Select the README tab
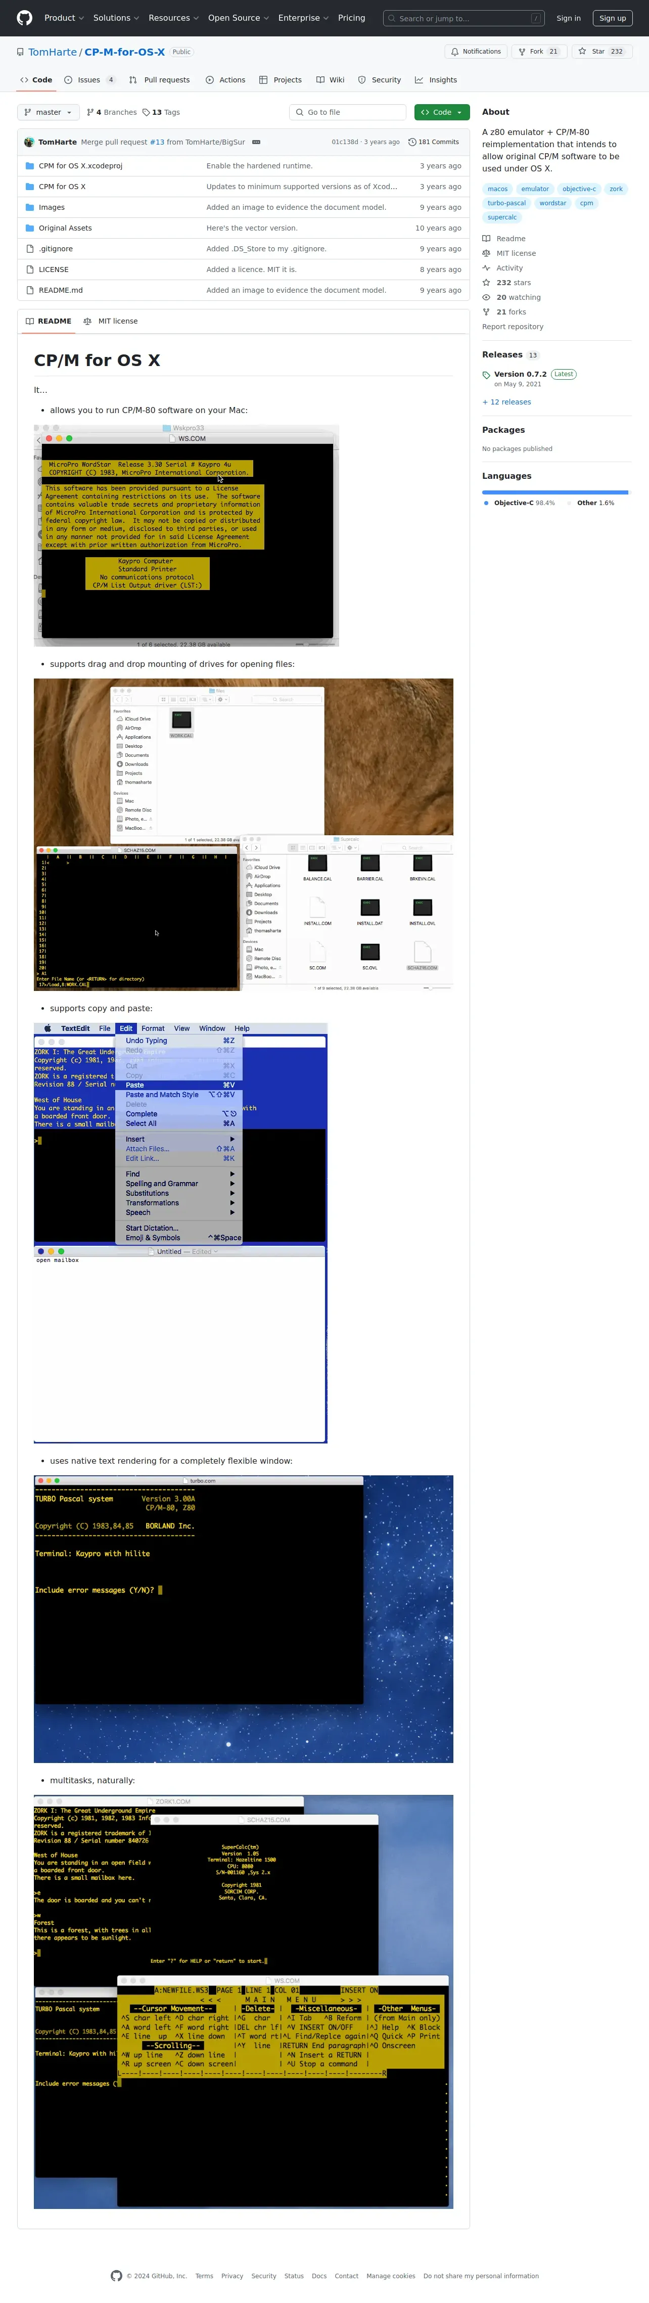The image size is (649, 2303). click(x=49, y=321)
